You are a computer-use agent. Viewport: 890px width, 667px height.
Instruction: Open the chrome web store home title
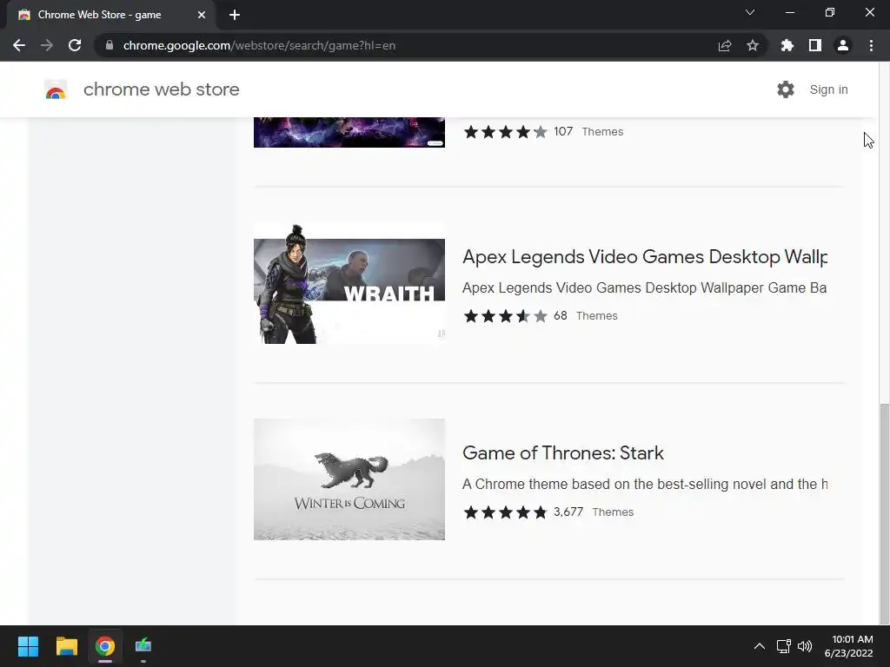pyautogui.click(x=161, y=89)
